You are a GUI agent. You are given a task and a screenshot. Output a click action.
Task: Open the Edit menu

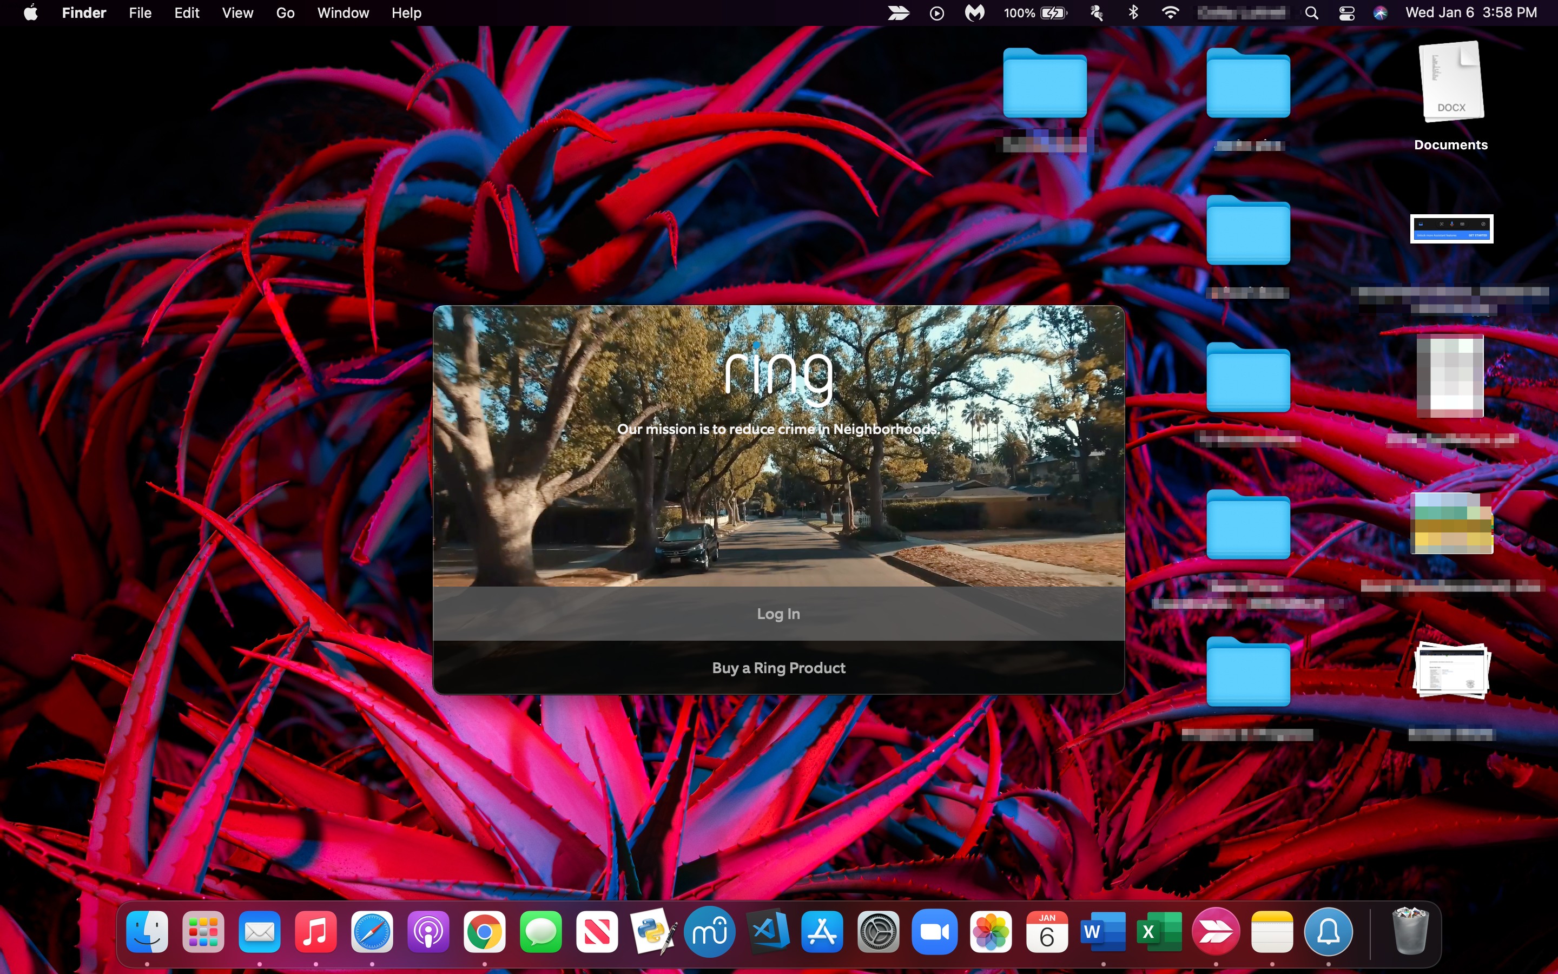click(187, 13)
